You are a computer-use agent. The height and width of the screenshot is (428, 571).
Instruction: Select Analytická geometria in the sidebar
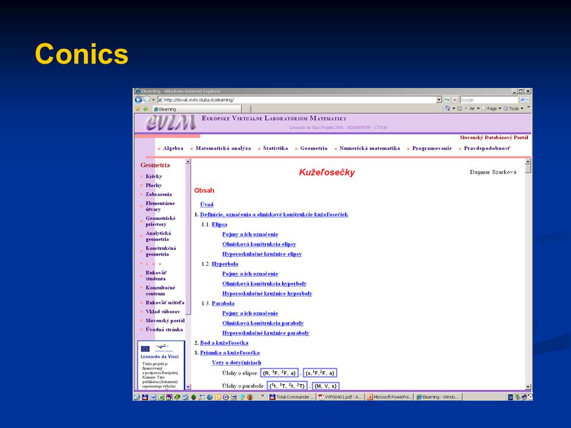158,236
